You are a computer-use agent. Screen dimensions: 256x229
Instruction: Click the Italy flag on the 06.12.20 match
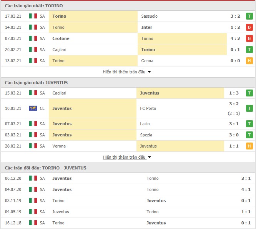click(33, 178)
